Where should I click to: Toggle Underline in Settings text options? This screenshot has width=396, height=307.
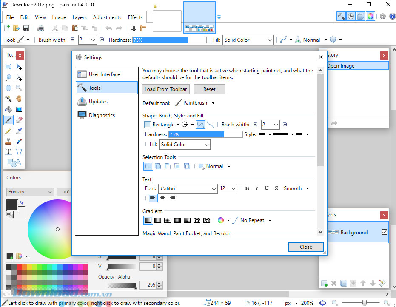coord(266,188)
